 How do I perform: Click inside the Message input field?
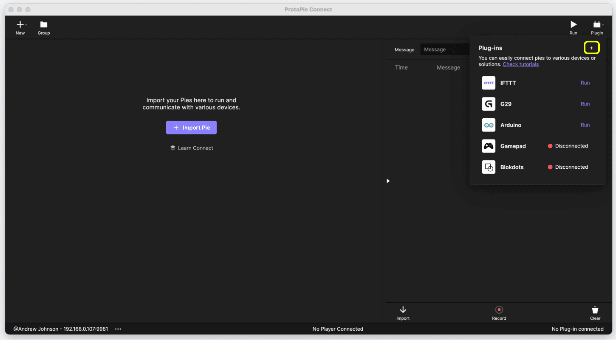click(445, 49)
